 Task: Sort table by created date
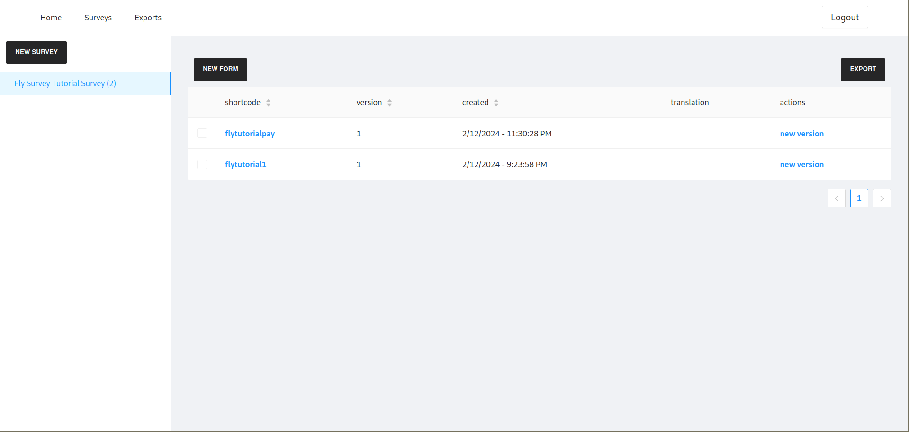pos(496,103)
